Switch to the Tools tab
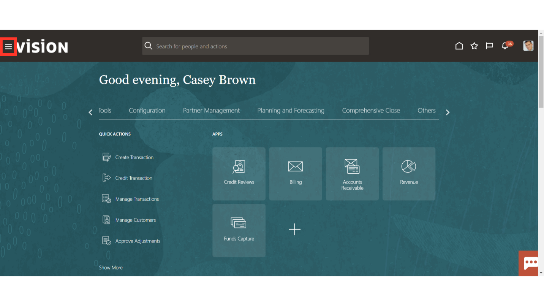The height and width of the screenshot is (306, 544). (x=105, y=110)
